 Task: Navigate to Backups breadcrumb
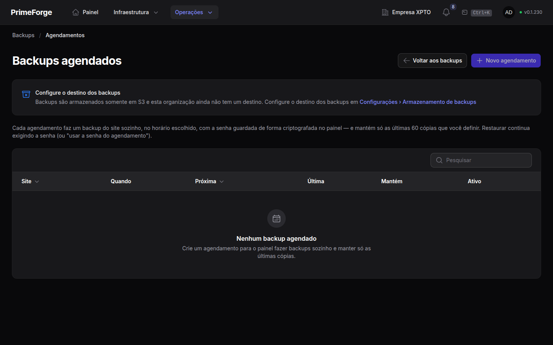pyautogui.click(x=23, y=35)
